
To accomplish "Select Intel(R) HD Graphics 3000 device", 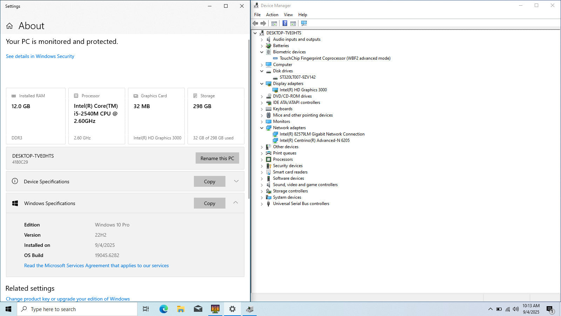I will pos(303,90).
